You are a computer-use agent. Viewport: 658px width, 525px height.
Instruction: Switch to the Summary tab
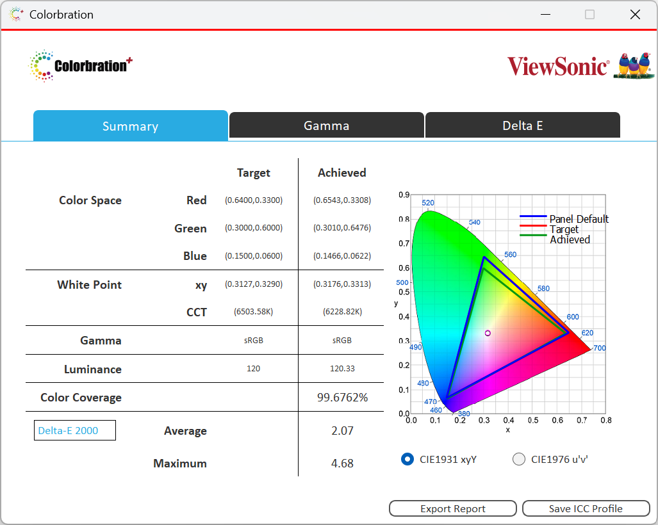(130, 126)
